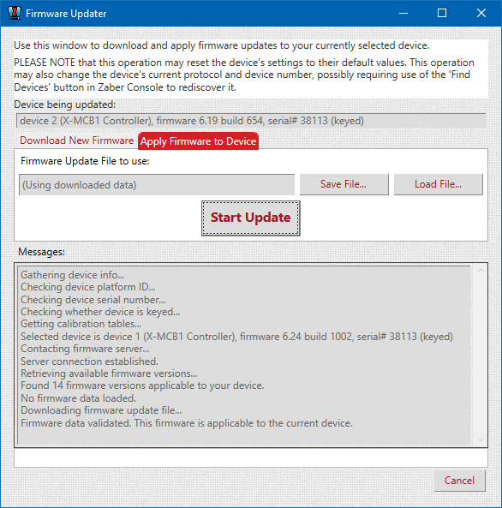Cancel the firmware update dialog

coord(459,481)
